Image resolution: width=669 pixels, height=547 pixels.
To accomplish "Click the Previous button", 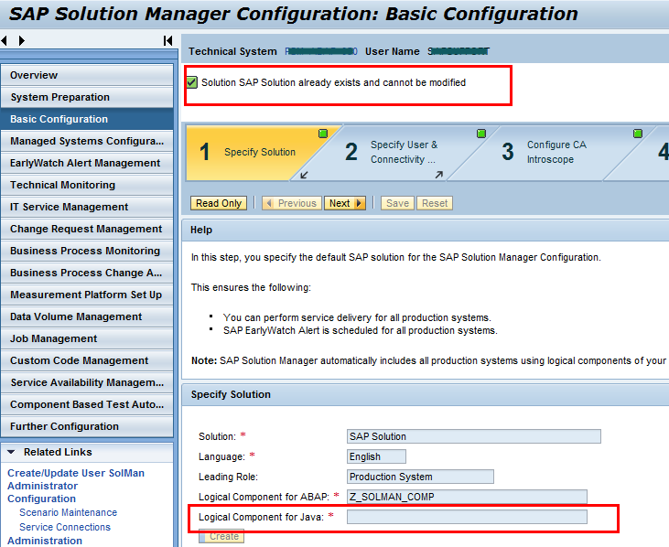I will tap(292, 203).
